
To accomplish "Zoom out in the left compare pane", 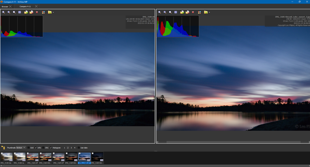I will [4, 12].
